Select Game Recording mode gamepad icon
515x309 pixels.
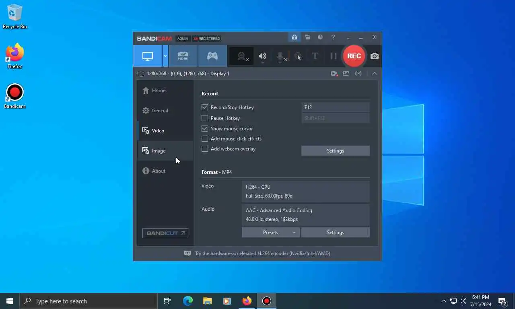212,56
